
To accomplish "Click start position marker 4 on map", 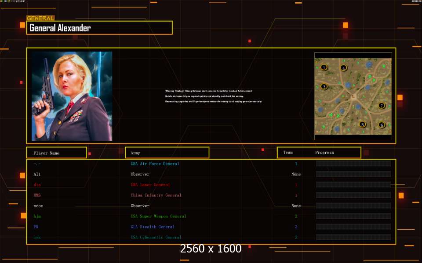I will click(x=343, y=68).
